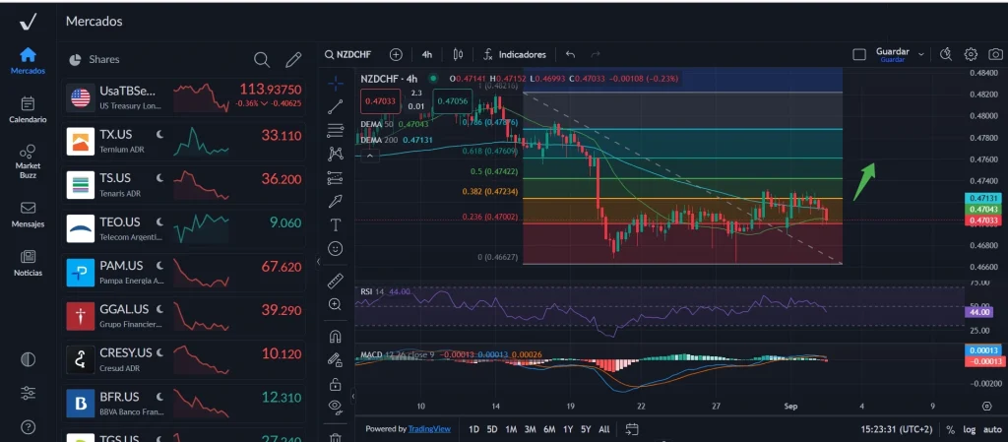Select the 1M range

[x=511, y=429]
